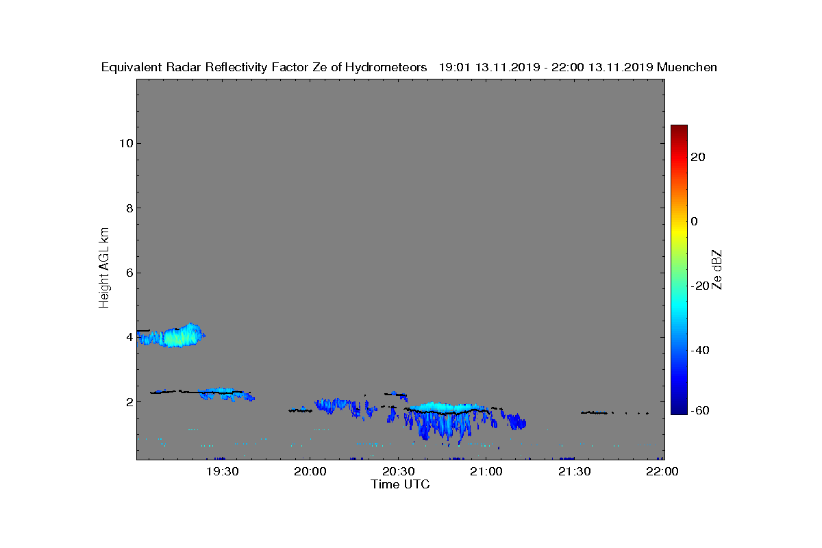This screenshot has width=822, height=548.
Task: Select the 'Height AGL km' axis label
Action: point(104,268)
